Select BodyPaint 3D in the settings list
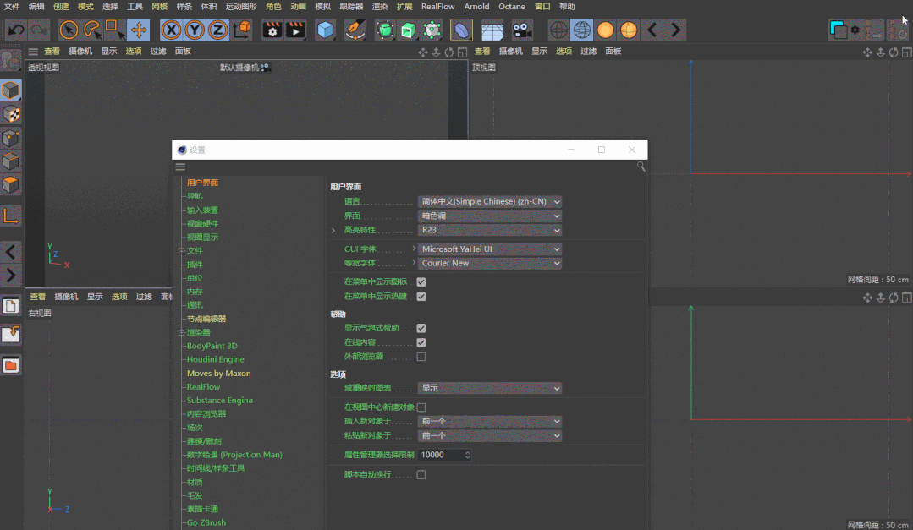913x530 pixels. (212, 346)
